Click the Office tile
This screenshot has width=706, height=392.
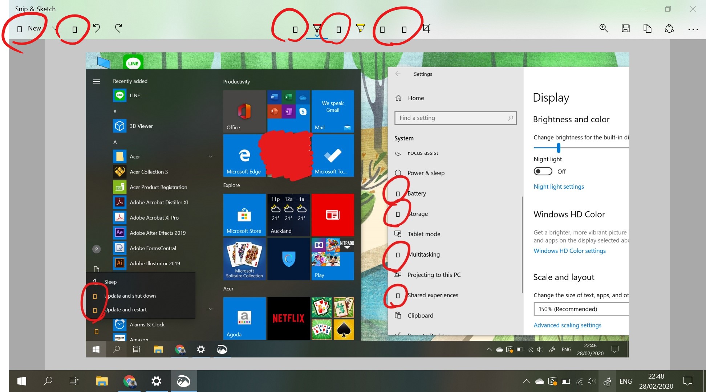244,111
